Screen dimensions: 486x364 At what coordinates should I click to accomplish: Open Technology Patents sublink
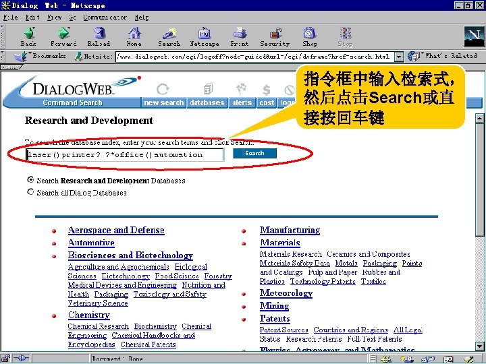coord(323,281)
